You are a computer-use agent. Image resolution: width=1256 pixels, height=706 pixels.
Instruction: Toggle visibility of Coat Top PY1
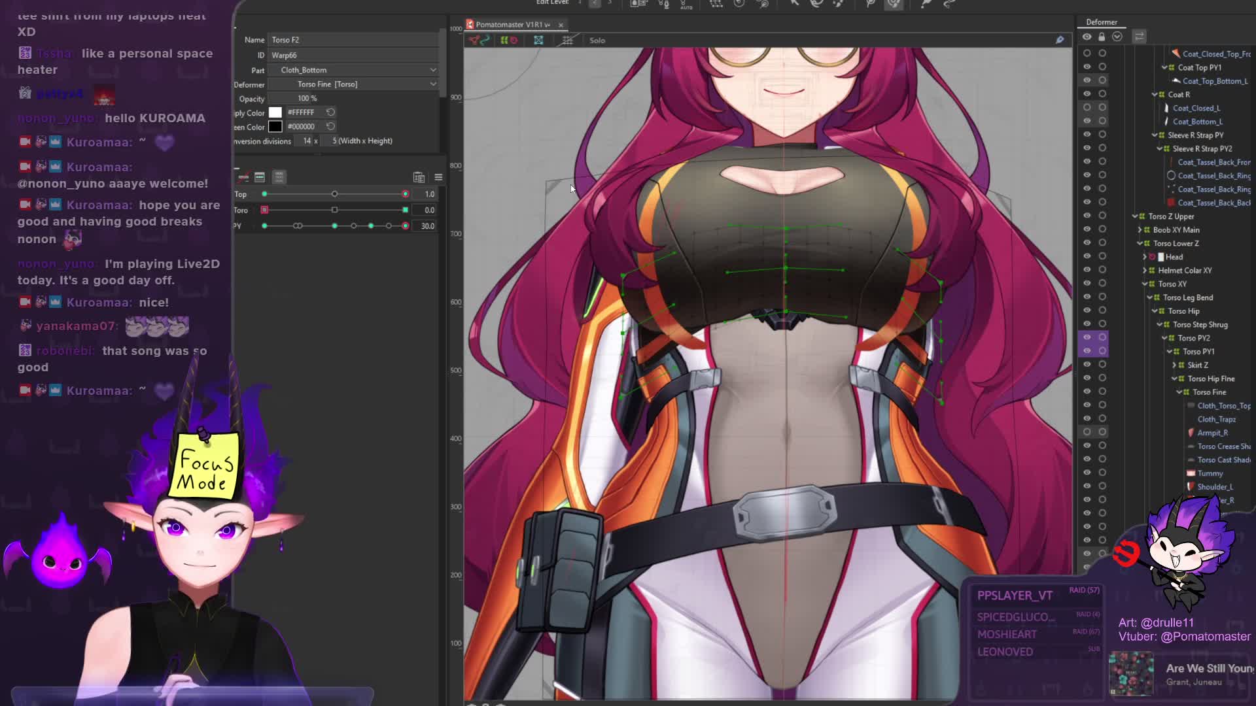pyautogui.click(x=1087, y=67)
